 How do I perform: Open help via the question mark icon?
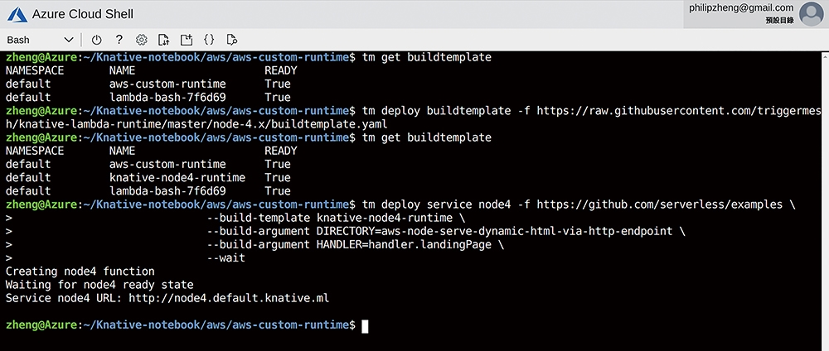[x=119, y=40]
